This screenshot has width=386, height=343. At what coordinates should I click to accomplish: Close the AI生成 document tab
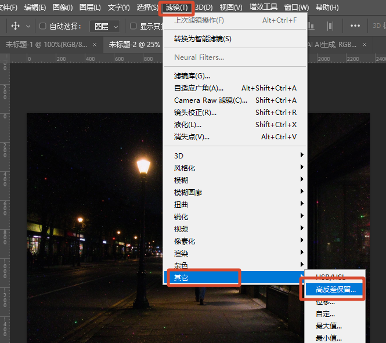(x=365, y=45)
